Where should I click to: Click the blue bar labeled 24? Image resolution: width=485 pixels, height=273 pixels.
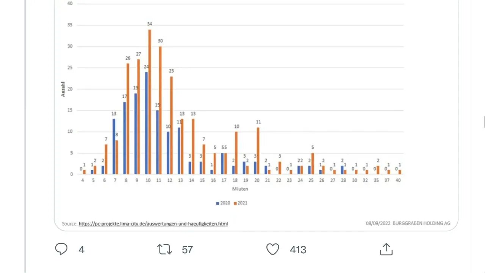pos(146,123)
